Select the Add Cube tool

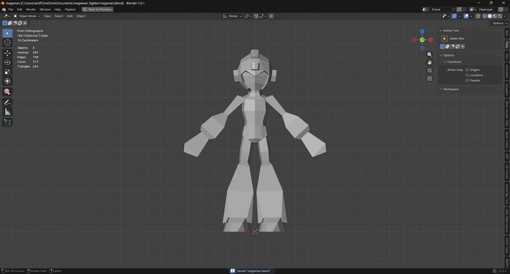click(x=7, y=122)
